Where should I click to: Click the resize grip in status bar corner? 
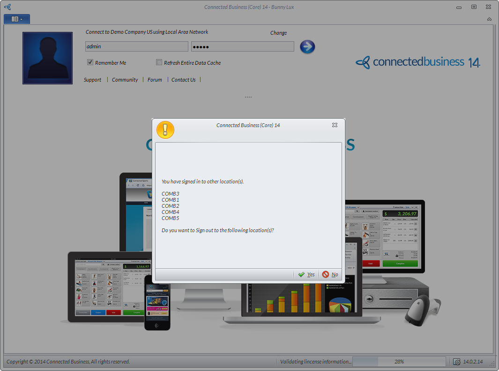493,363
